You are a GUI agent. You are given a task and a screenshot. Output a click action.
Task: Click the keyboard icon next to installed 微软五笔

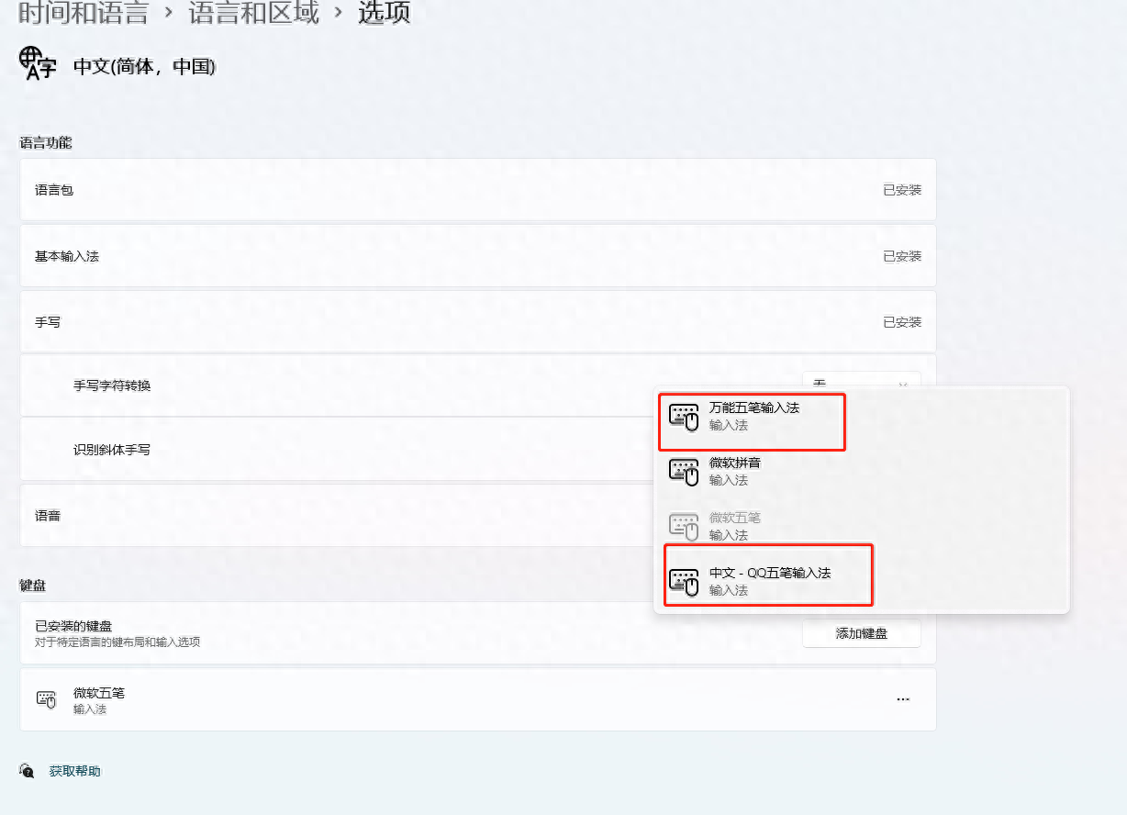pyautogui.click(x=45, y=699)
